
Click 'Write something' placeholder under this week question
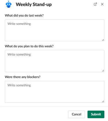pyautogui.click(x=19, y=54)
